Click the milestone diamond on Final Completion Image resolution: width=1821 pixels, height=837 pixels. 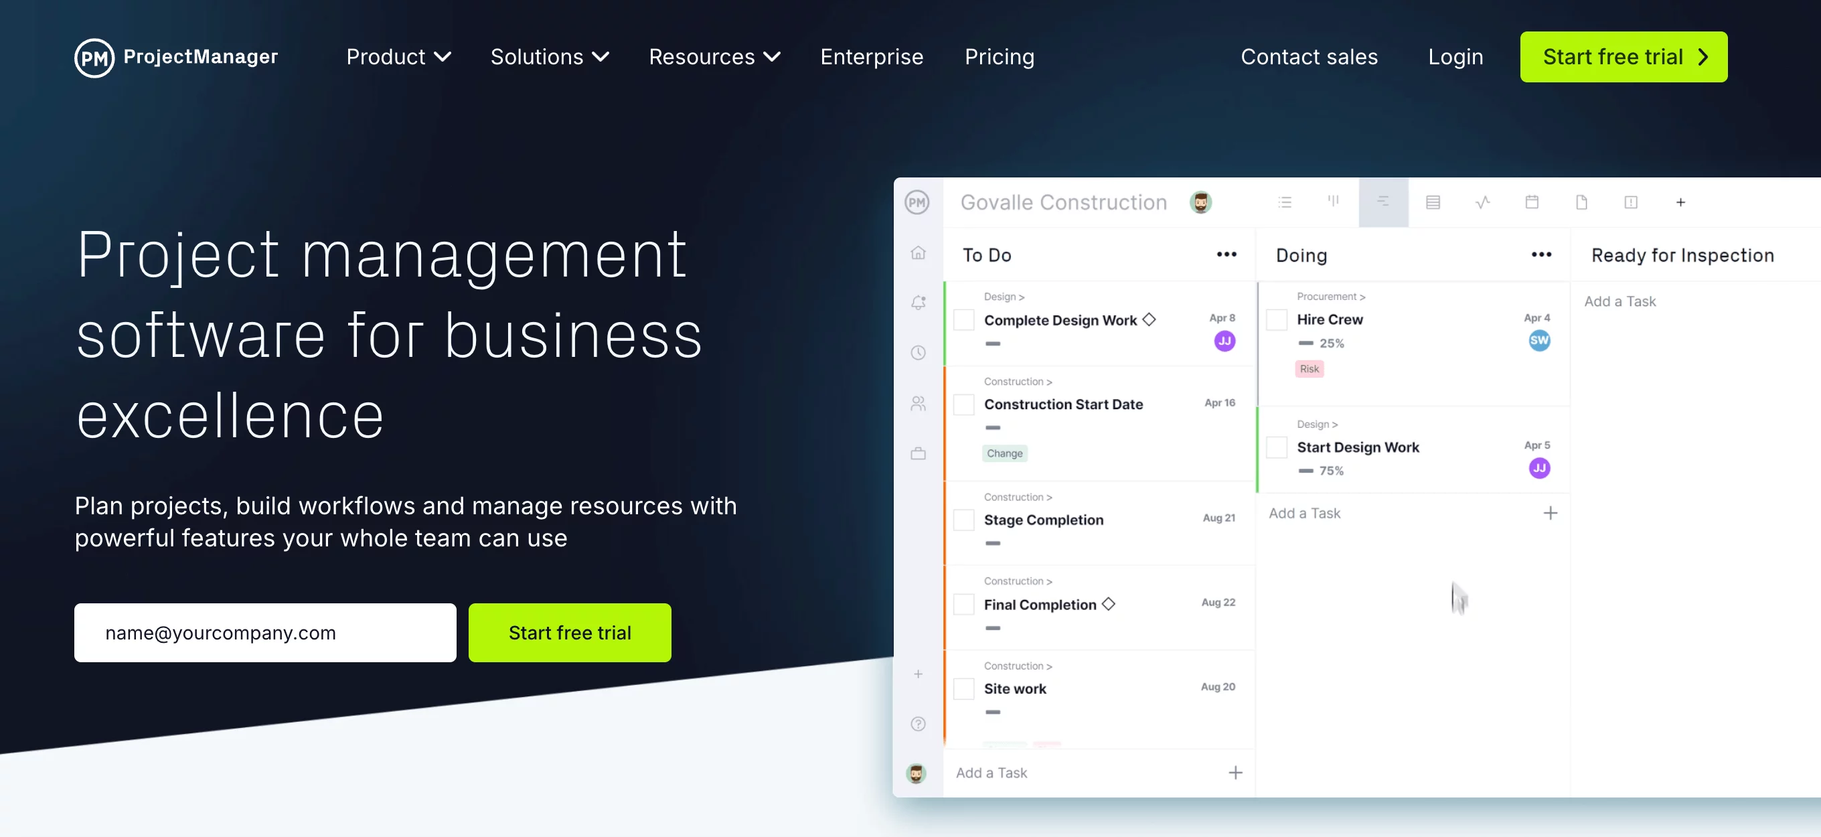[x=1109, y=604]
